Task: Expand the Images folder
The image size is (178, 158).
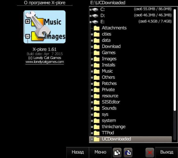Action: point(92,59)
